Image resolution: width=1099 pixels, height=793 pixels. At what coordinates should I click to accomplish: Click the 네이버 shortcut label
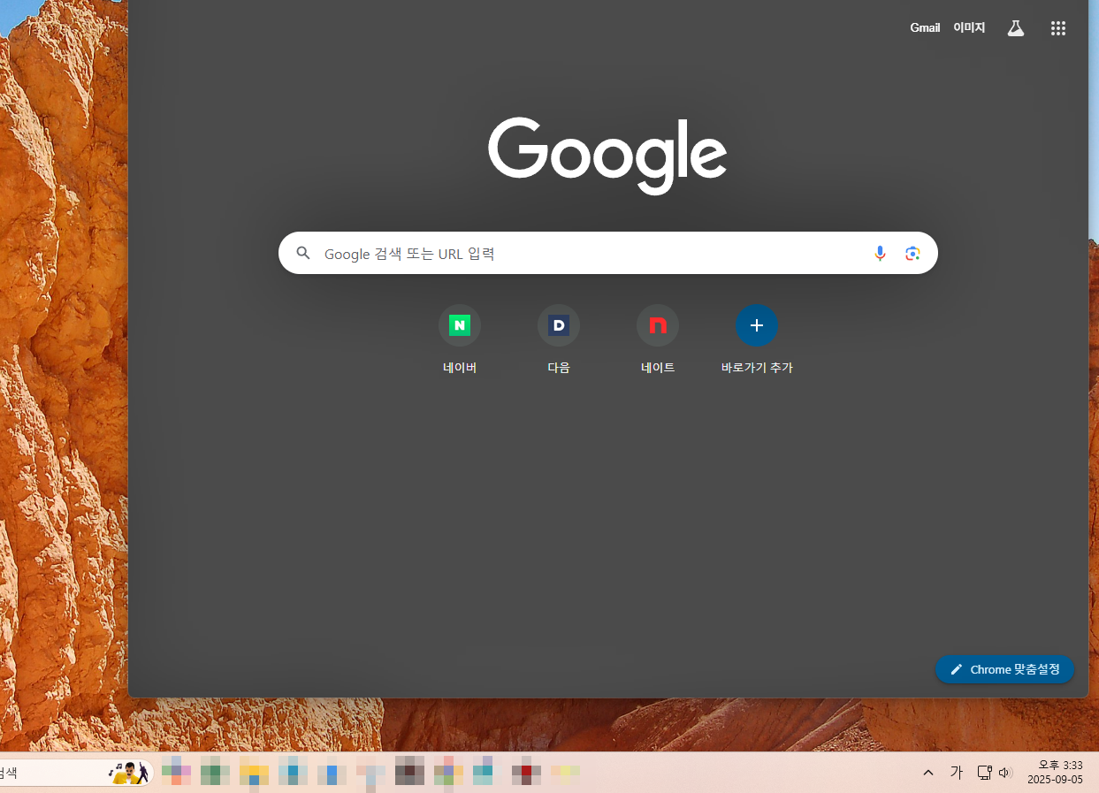(x=460, y=368)
